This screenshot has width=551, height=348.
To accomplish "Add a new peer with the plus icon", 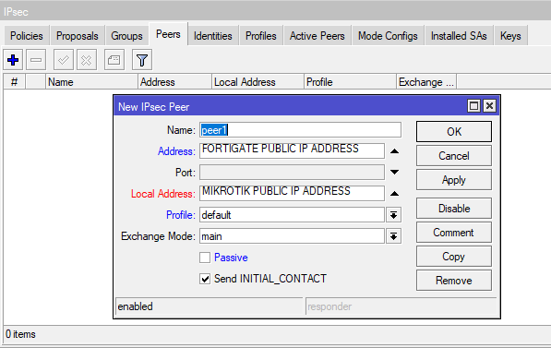I will [x=13, y=60].
